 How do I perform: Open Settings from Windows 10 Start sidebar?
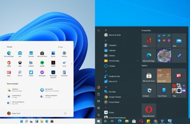(98, 108)
